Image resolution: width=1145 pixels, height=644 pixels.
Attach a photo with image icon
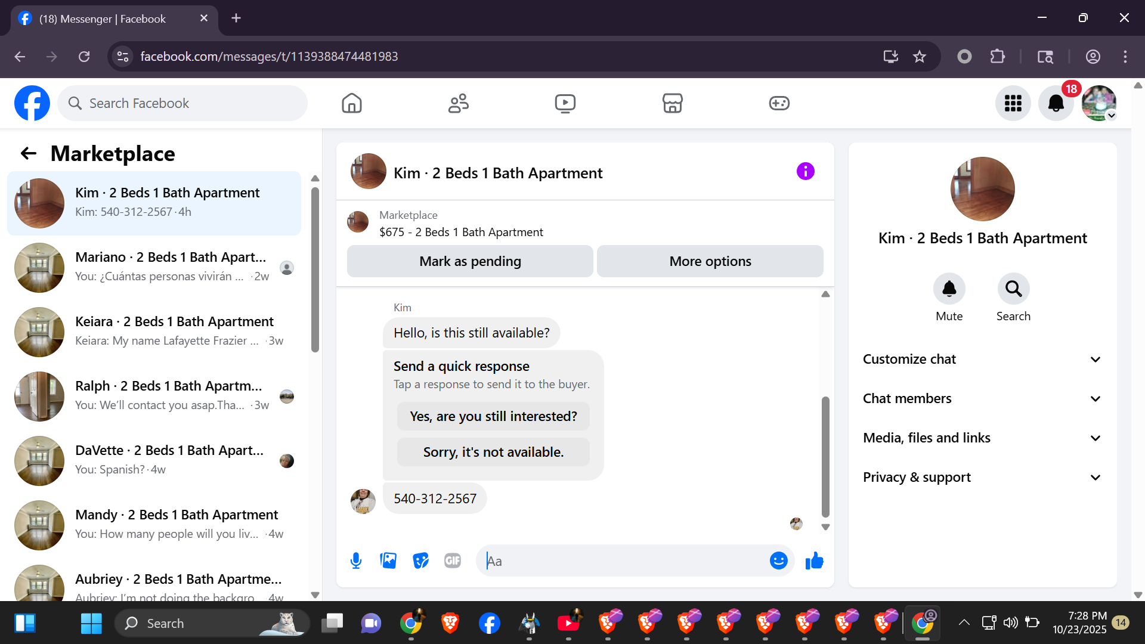[x=388, y=561]
